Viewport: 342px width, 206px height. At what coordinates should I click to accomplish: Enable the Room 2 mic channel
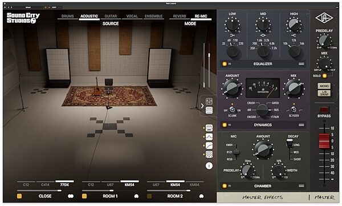pos(149,196)
